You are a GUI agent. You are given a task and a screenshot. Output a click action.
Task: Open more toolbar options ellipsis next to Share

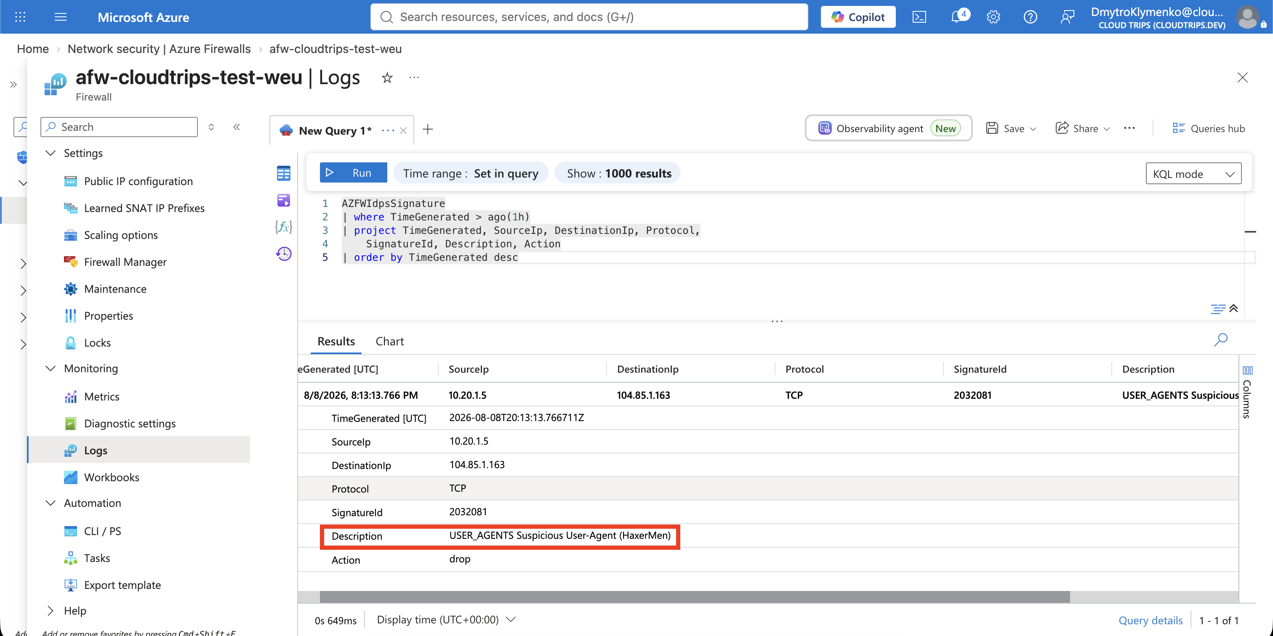point(1129,128)
